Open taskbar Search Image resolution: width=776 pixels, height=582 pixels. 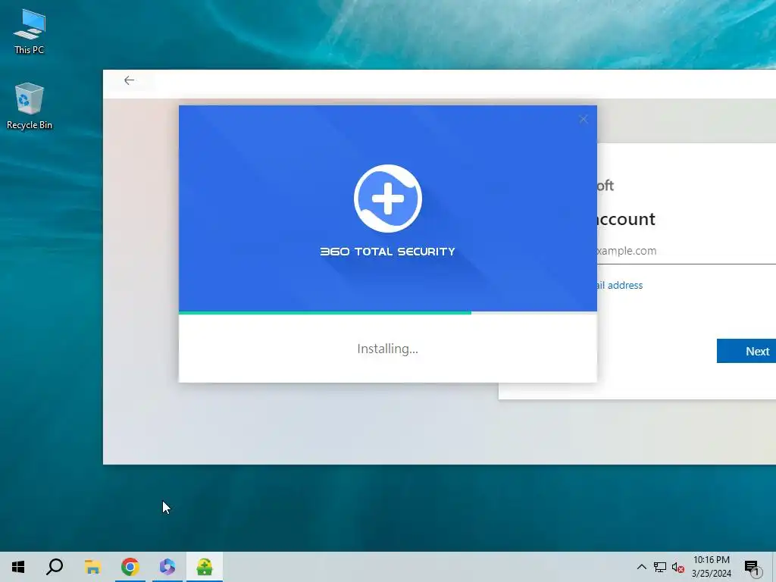pyautogui.click(x=55, y=567)
